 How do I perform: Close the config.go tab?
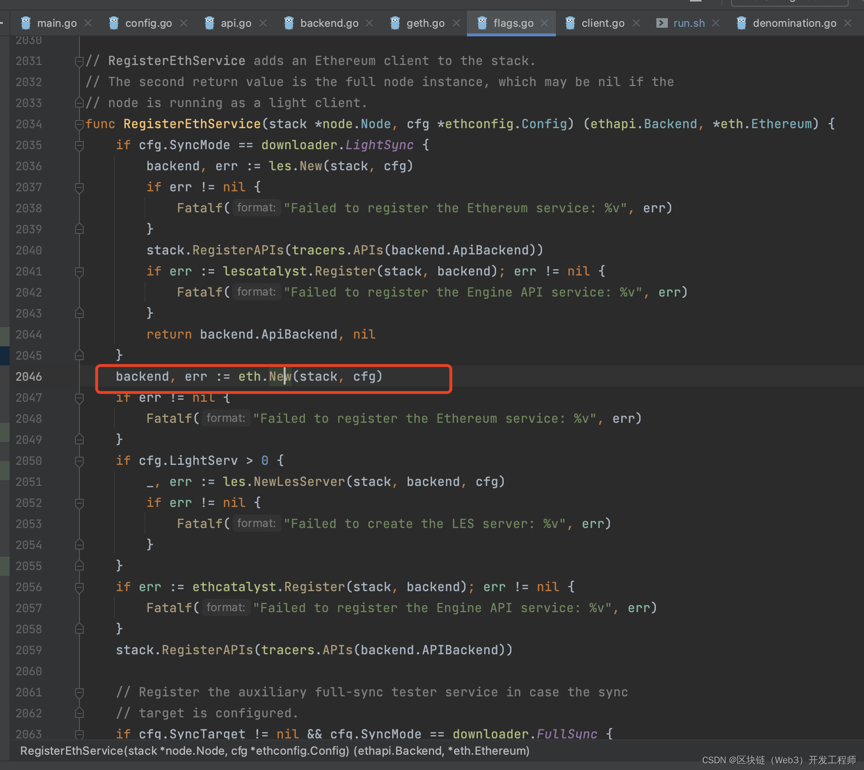pos(184,23)
